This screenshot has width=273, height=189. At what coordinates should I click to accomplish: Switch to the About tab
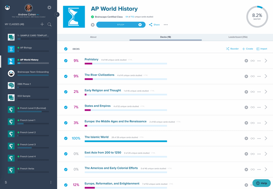click(93, 37)
